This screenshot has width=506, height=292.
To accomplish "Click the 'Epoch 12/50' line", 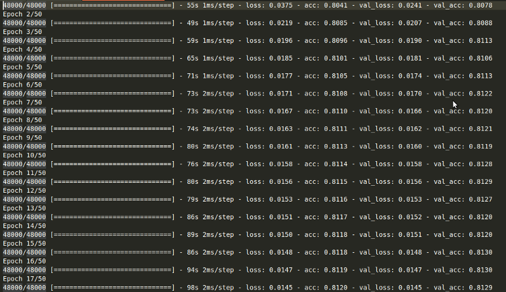I will tap(25, 190).
